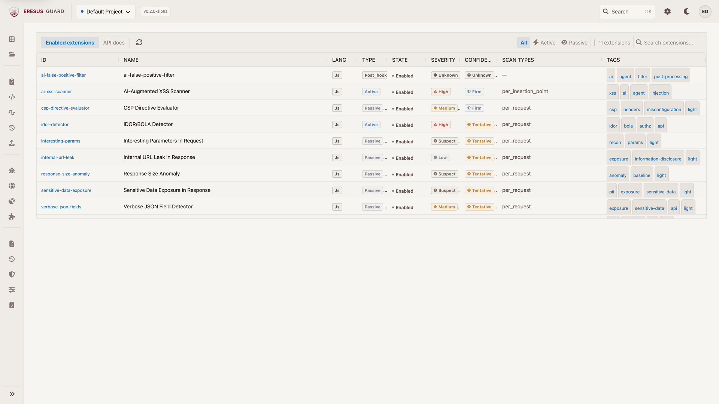
Task: Click the Post_hook type badge
Action: click(x=374, y=75)
